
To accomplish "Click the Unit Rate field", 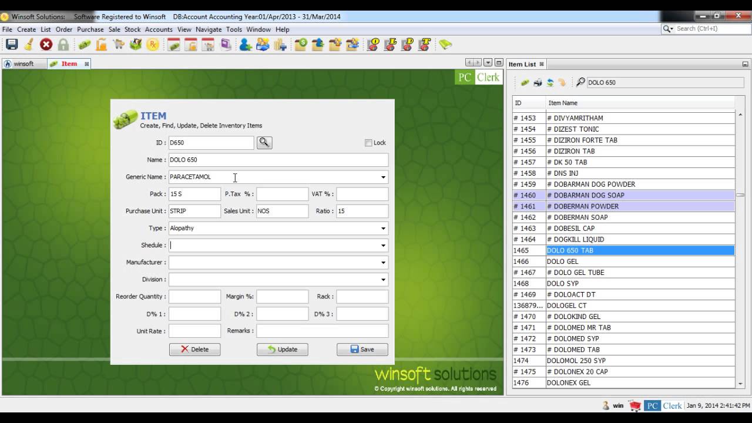I will [x=194, y=331].
